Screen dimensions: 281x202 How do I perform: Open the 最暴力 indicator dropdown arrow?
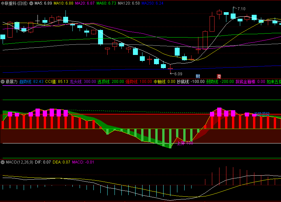[x=3, y=82]
